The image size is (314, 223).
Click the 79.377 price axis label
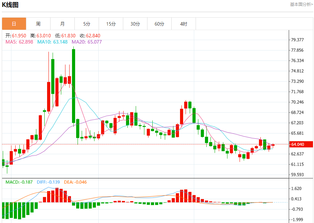click(x=298, y=40)
